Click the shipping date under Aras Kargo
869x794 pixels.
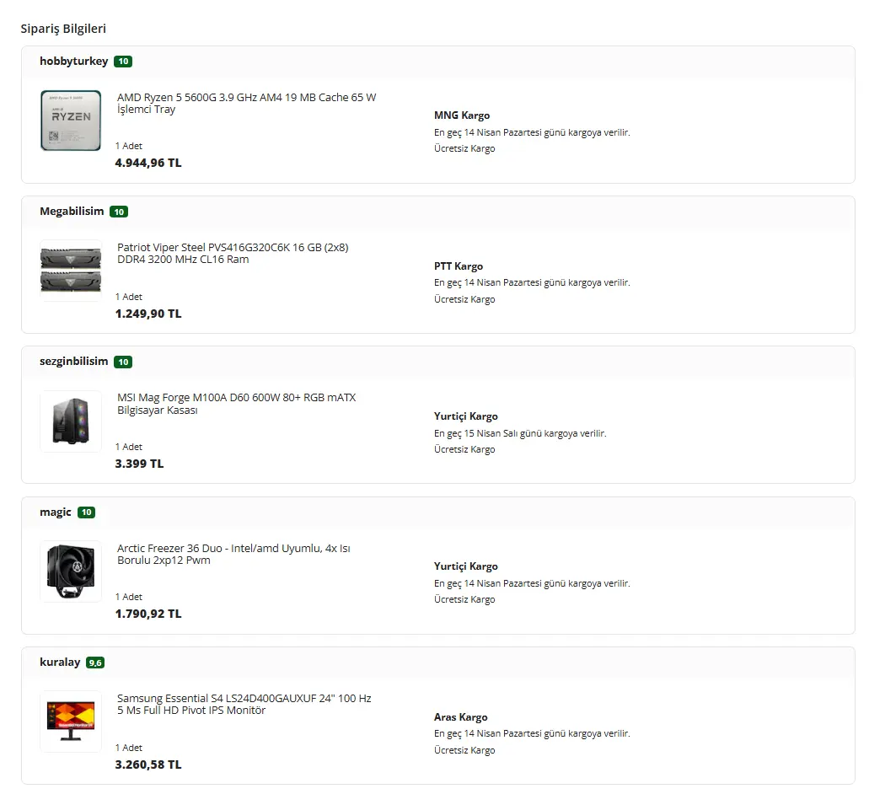tap(532, 733)
